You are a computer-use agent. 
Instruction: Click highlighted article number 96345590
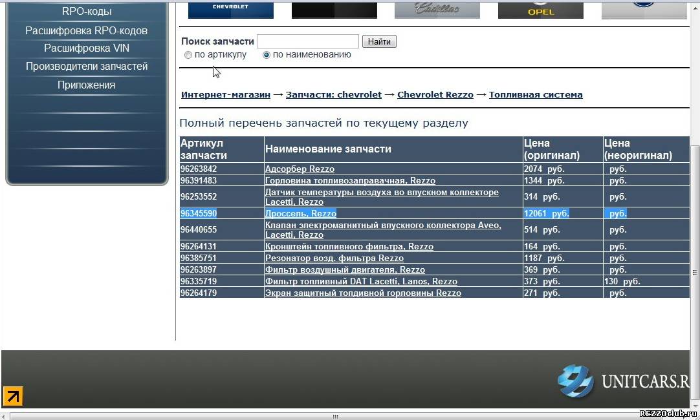199,214
